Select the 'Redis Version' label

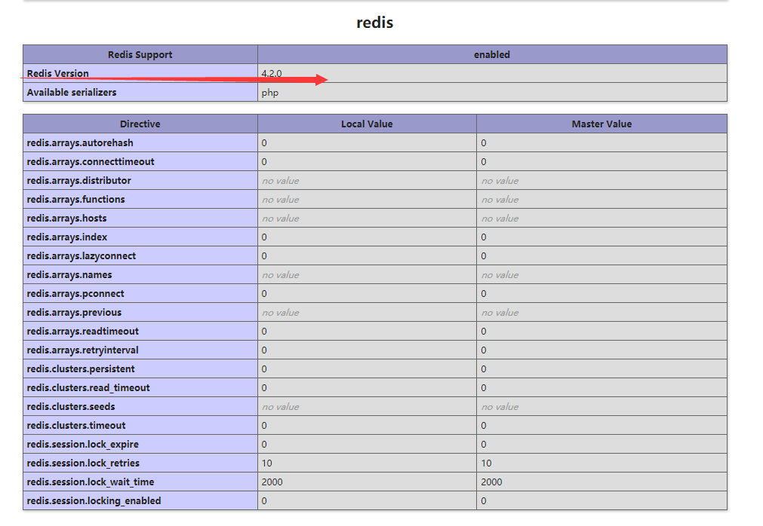58,73
